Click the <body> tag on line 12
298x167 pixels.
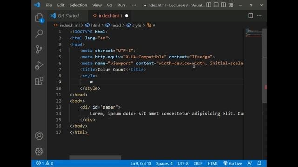77,101
